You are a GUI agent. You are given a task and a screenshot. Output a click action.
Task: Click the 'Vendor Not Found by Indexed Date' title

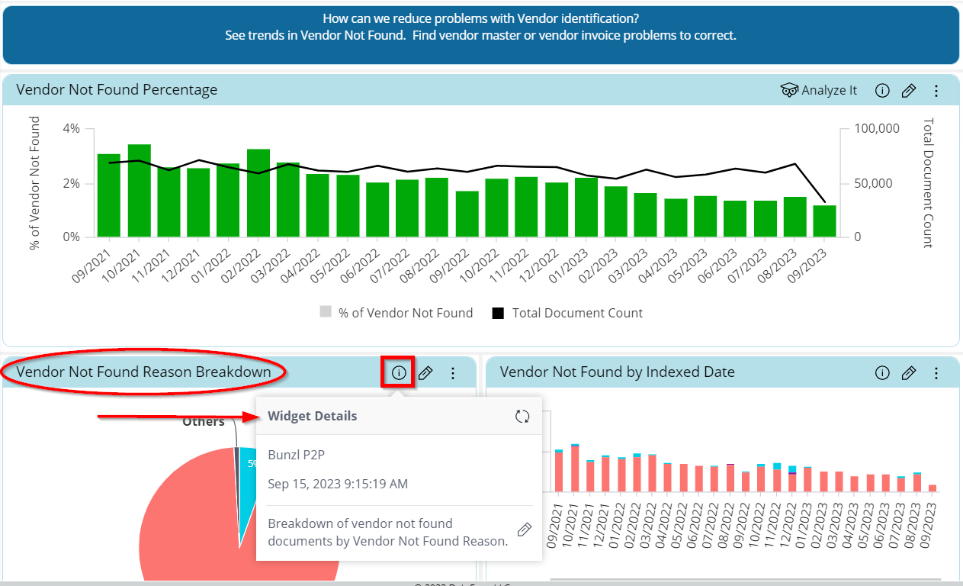617,372
